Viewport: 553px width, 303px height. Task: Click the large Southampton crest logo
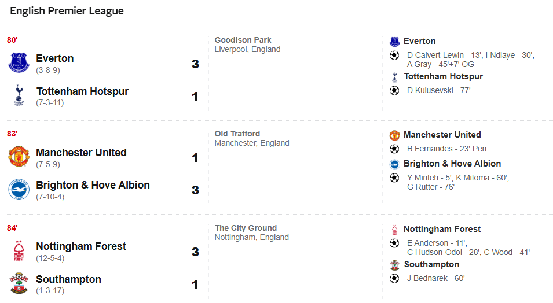tap(19, 283)
